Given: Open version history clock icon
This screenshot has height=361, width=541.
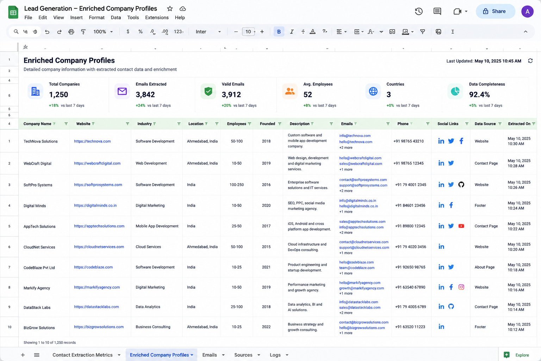Looking at the screenshot, I should pyautogui.click(x=419, y=11).
